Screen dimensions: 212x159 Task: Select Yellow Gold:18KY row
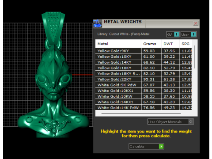pos(144,68)
